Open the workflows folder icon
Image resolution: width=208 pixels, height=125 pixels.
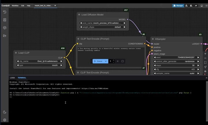(x=5, y=36)
